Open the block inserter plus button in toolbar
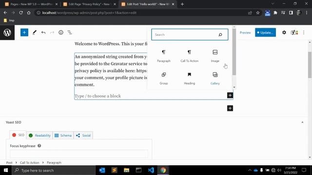This screenshot has width=312, height=175. [24, 33]
